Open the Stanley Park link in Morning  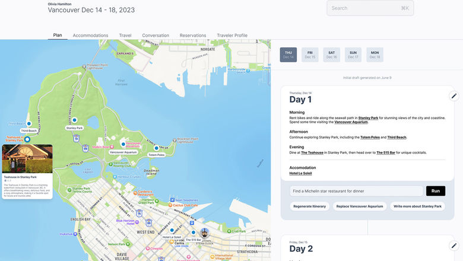pos(368,118)
